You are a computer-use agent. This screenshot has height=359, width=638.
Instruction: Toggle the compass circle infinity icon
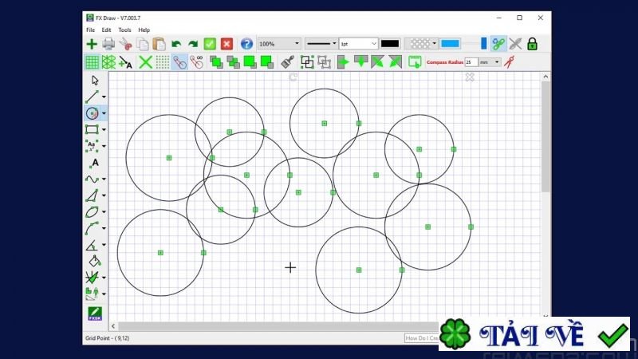click(x=197, y=62)
